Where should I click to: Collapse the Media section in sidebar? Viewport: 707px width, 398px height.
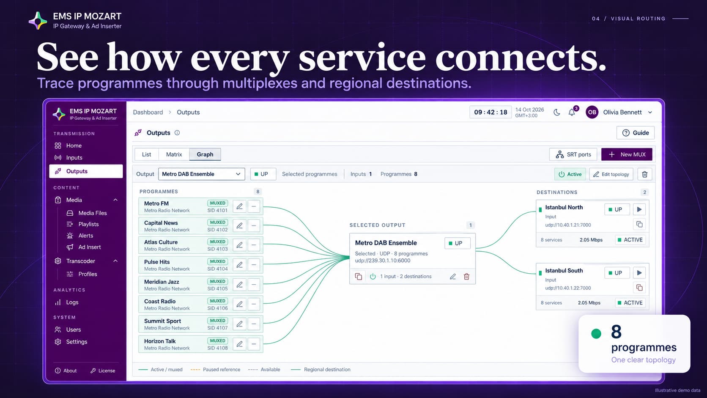pos(115,200)
